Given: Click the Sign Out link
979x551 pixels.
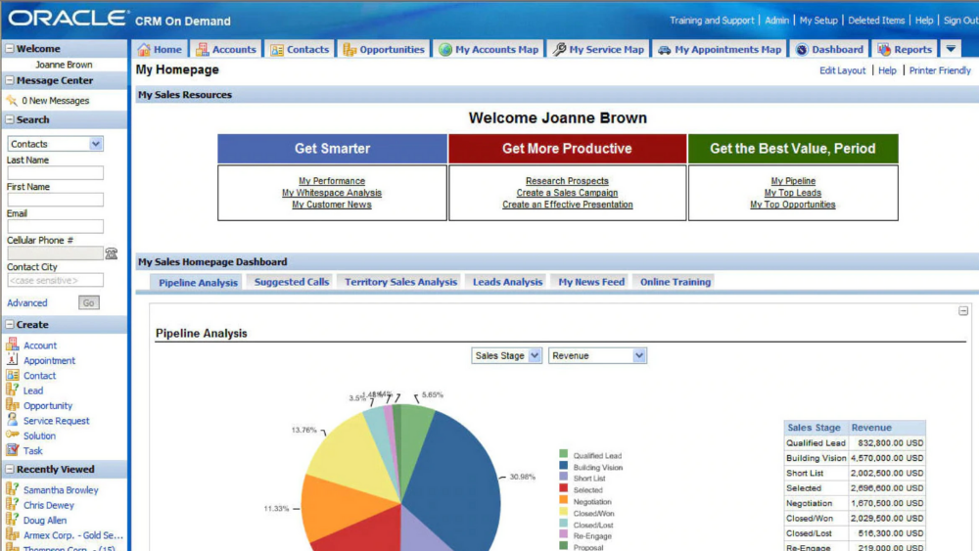Looking at the screenshot, I should pos(961,21).
